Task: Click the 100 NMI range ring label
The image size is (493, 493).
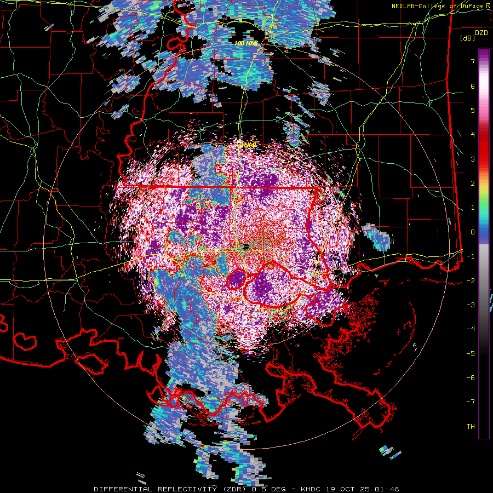Action: point(246,43)
